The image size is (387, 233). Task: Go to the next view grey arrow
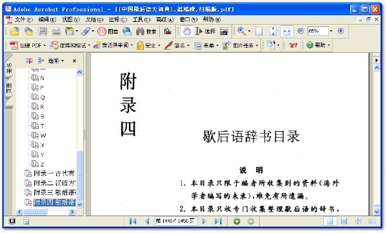tap(250, 221)
